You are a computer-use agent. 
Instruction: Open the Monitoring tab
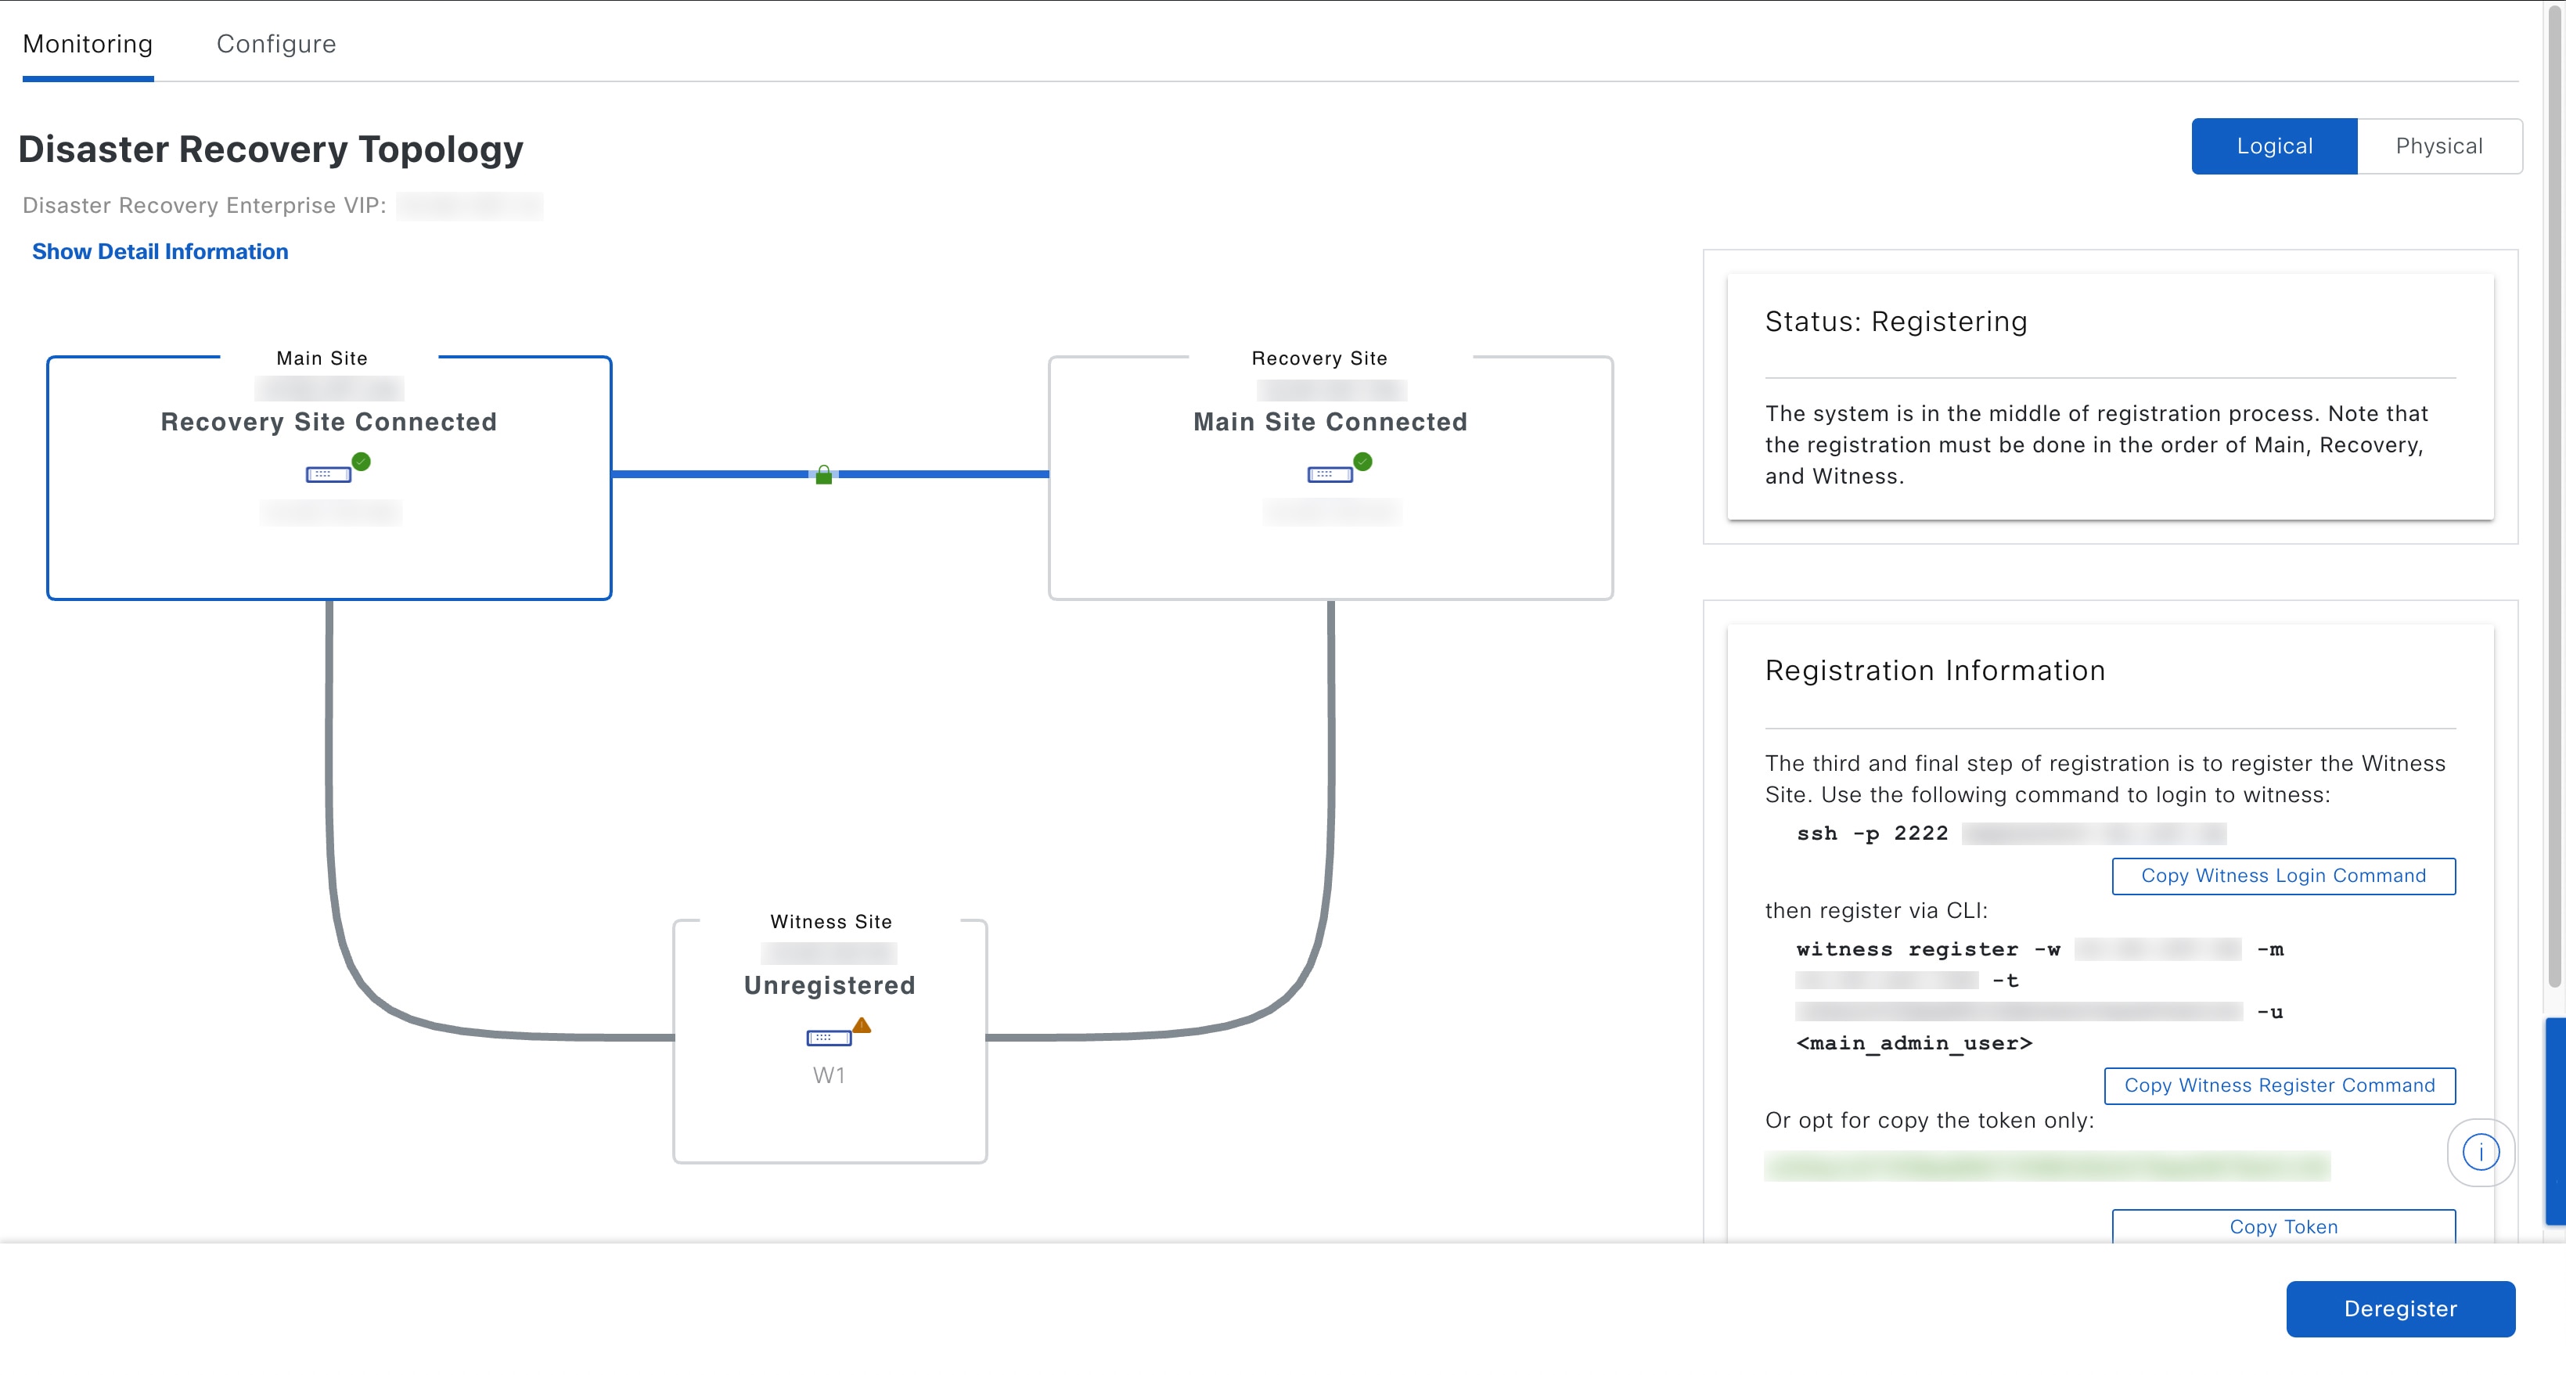[88, 44]
